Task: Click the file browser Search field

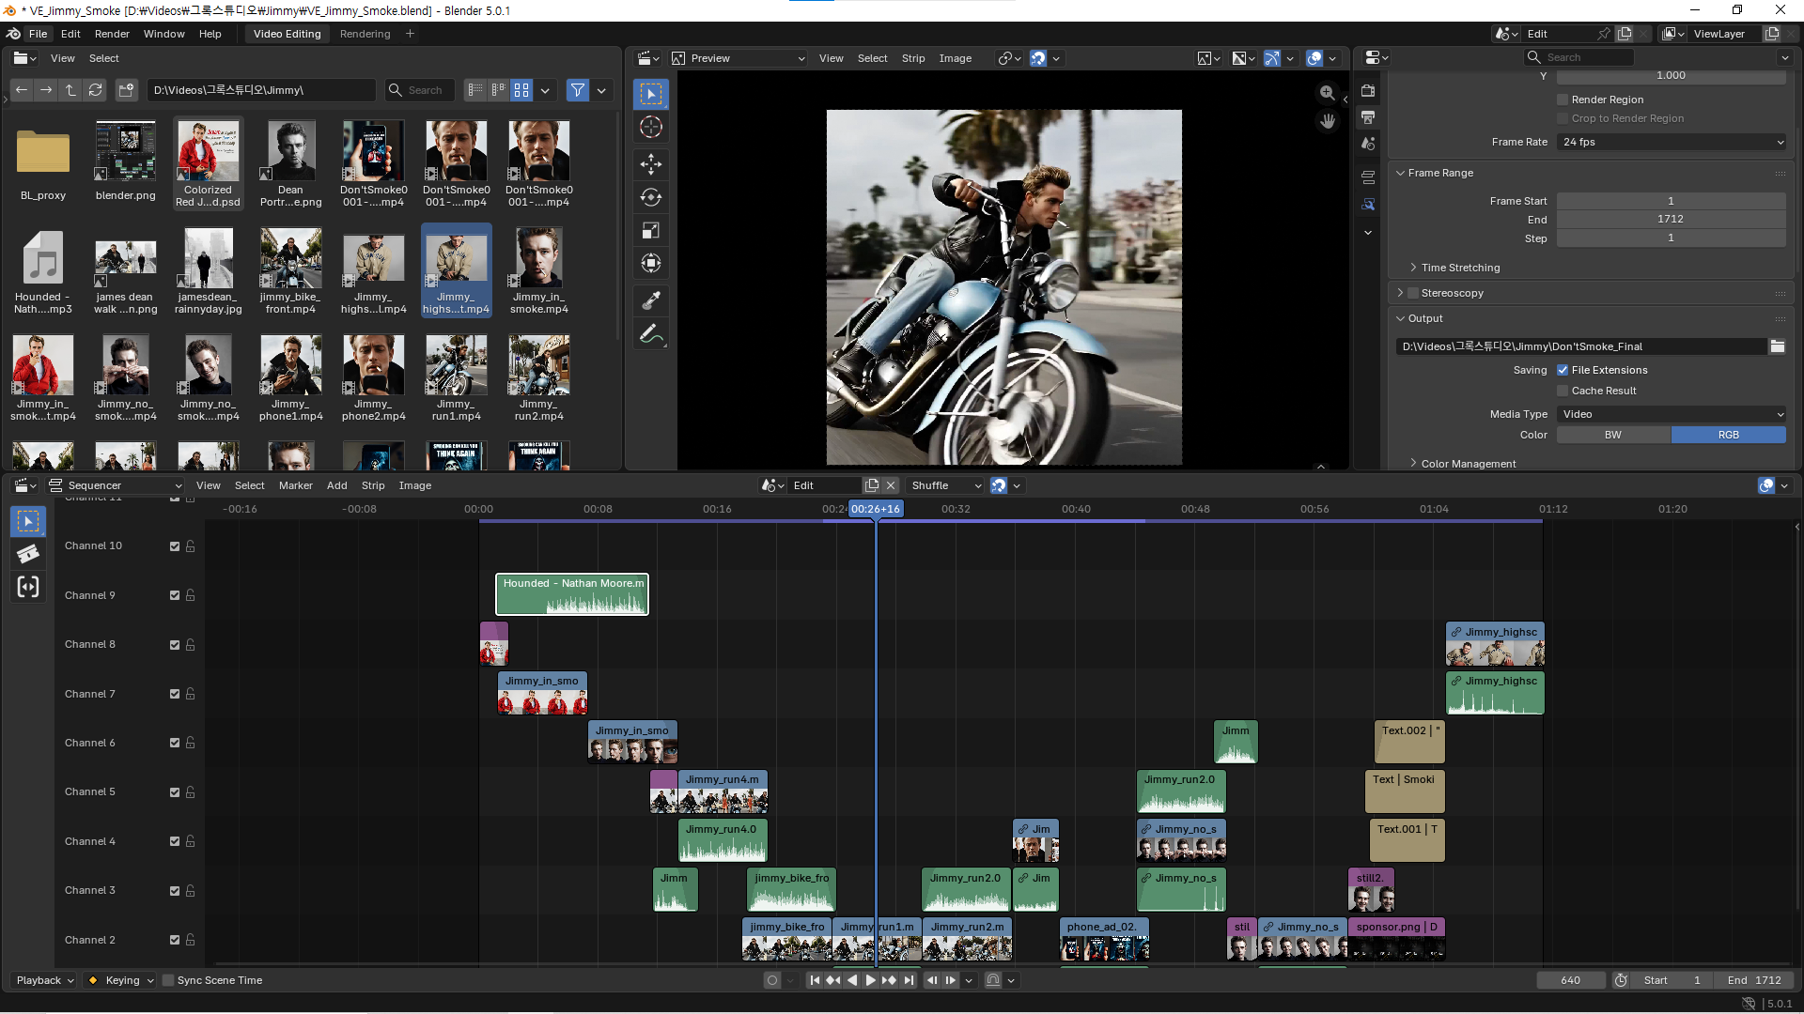Action: click(420, 90)
